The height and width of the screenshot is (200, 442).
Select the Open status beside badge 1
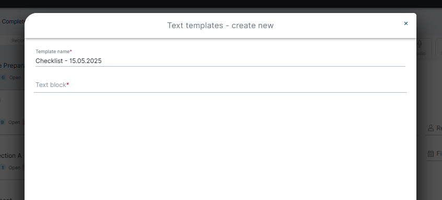coord(15,168)
